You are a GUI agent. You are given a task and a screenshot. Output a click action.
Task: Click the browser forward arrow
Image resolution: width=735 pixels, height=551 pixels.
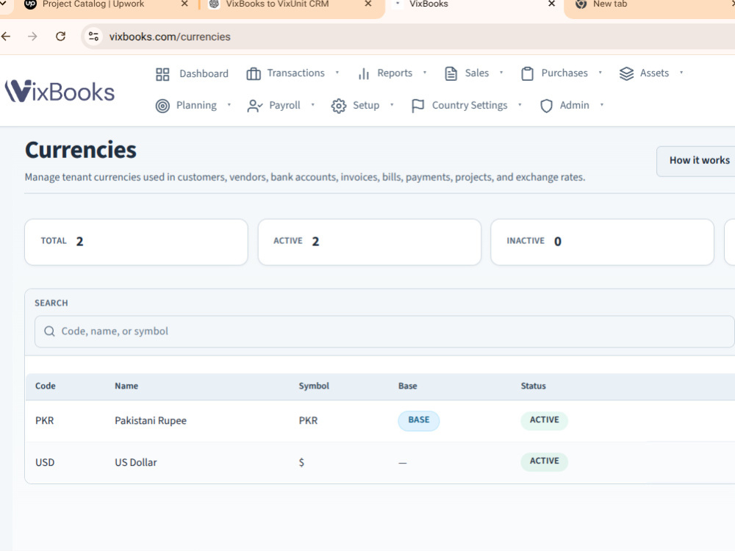click(32, 36)
